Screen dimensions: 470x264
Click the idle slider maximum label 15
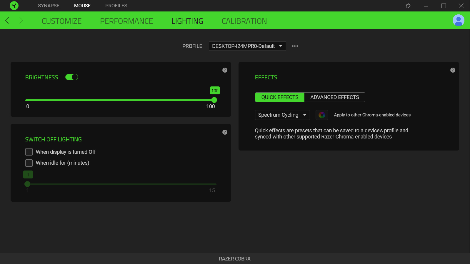tap(212, 191)
